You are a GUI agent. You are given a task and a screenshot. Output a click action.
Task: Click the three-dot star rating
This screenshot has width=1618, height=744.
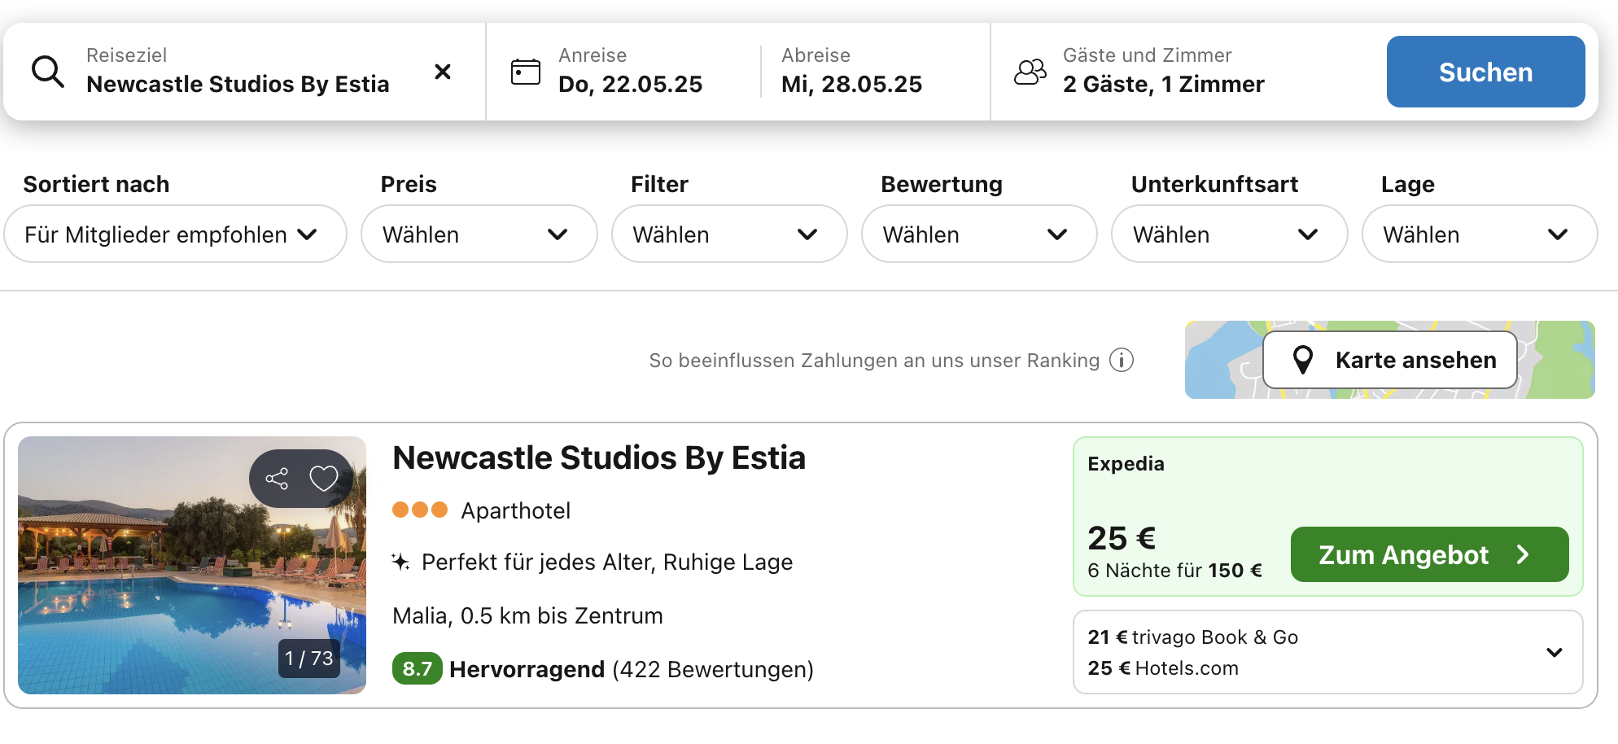(x=420, y=510)
